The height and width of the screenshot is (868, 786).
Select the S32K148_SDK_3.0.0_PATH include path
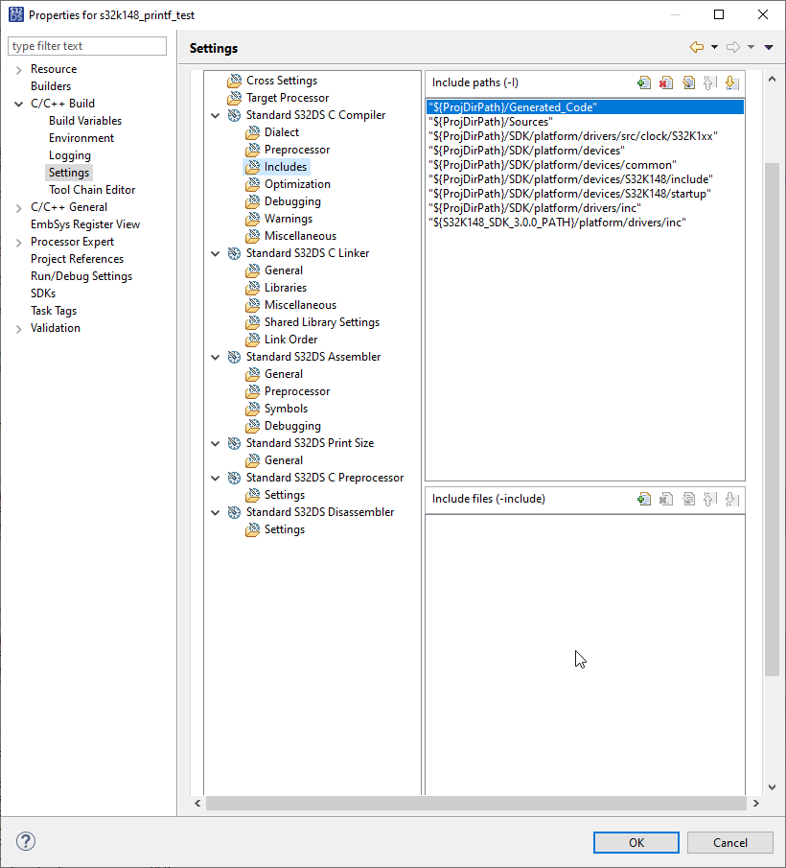pos(585,223)
